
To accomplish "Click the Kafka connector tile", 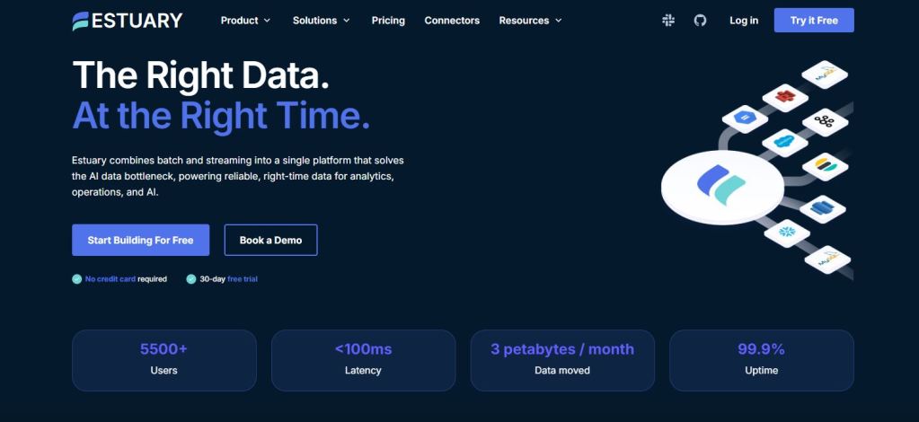I will pyautogui.click(x=826, y=122).
